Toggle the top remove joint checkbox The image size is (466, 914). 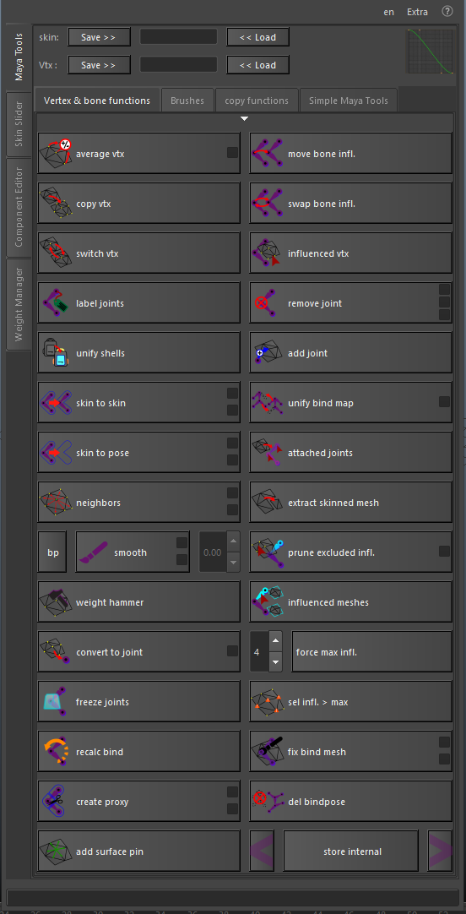click(444, 290)
